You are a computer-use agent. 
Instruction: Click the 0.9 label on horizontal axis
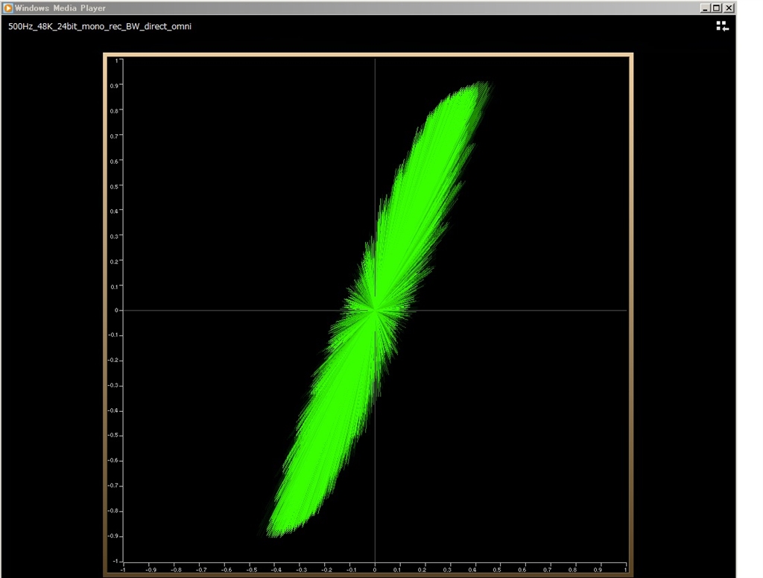tap(598, 570)
